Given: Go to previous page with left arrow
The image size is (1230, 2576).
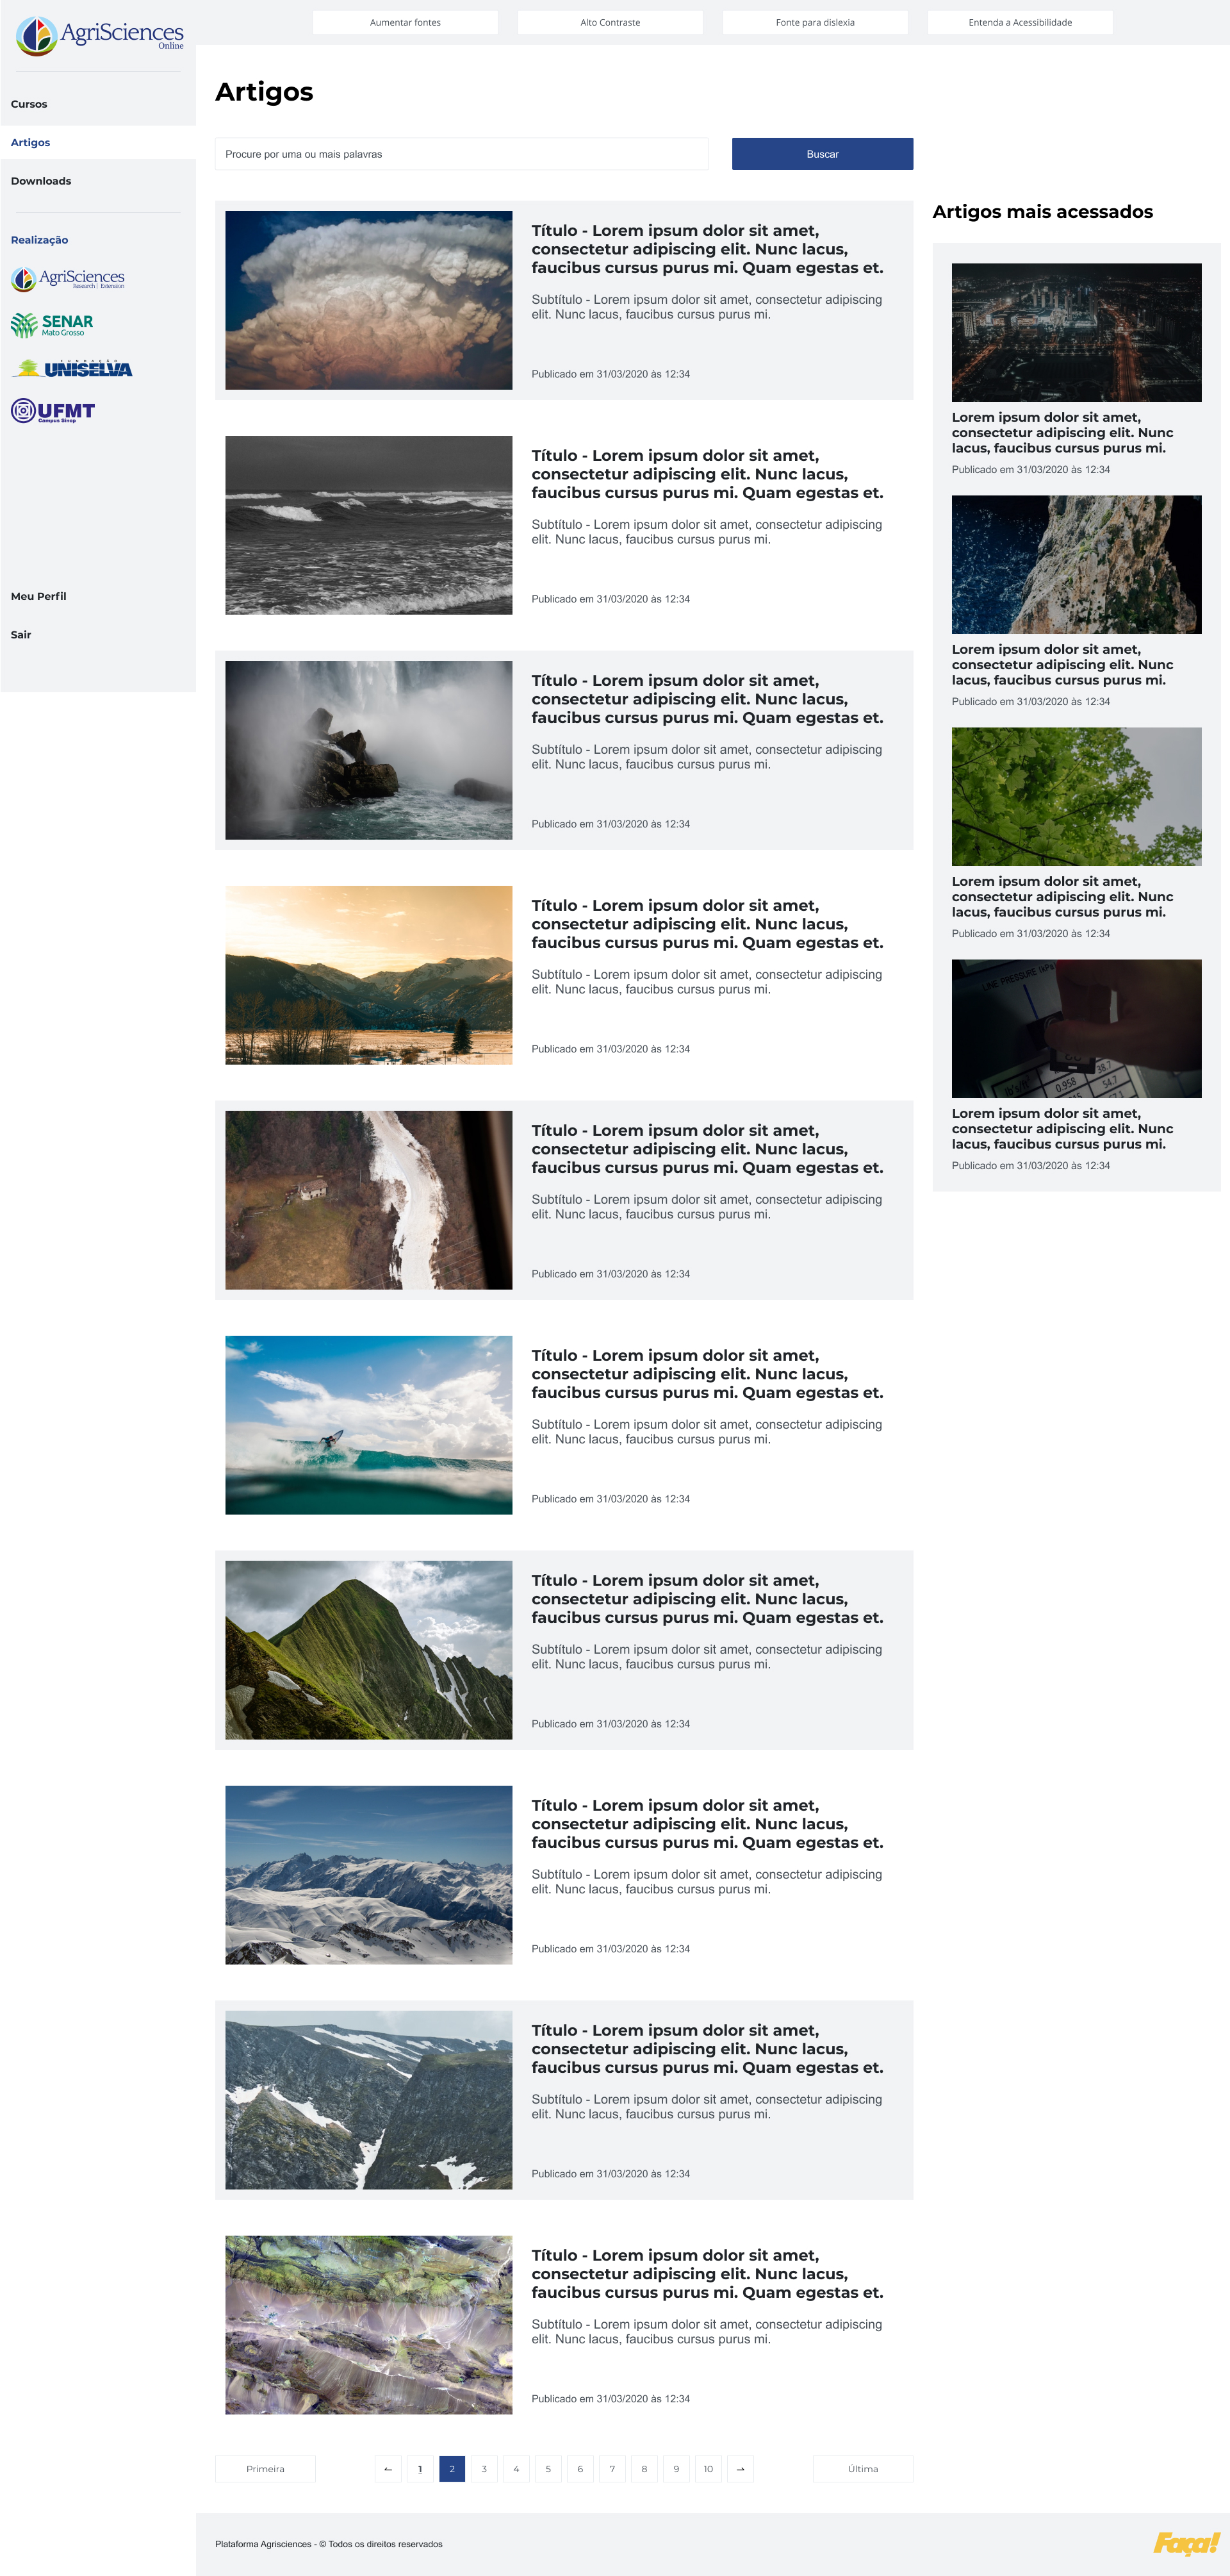Looking at the screenshot, I should pyautogui.click(x=388, y=2468).
